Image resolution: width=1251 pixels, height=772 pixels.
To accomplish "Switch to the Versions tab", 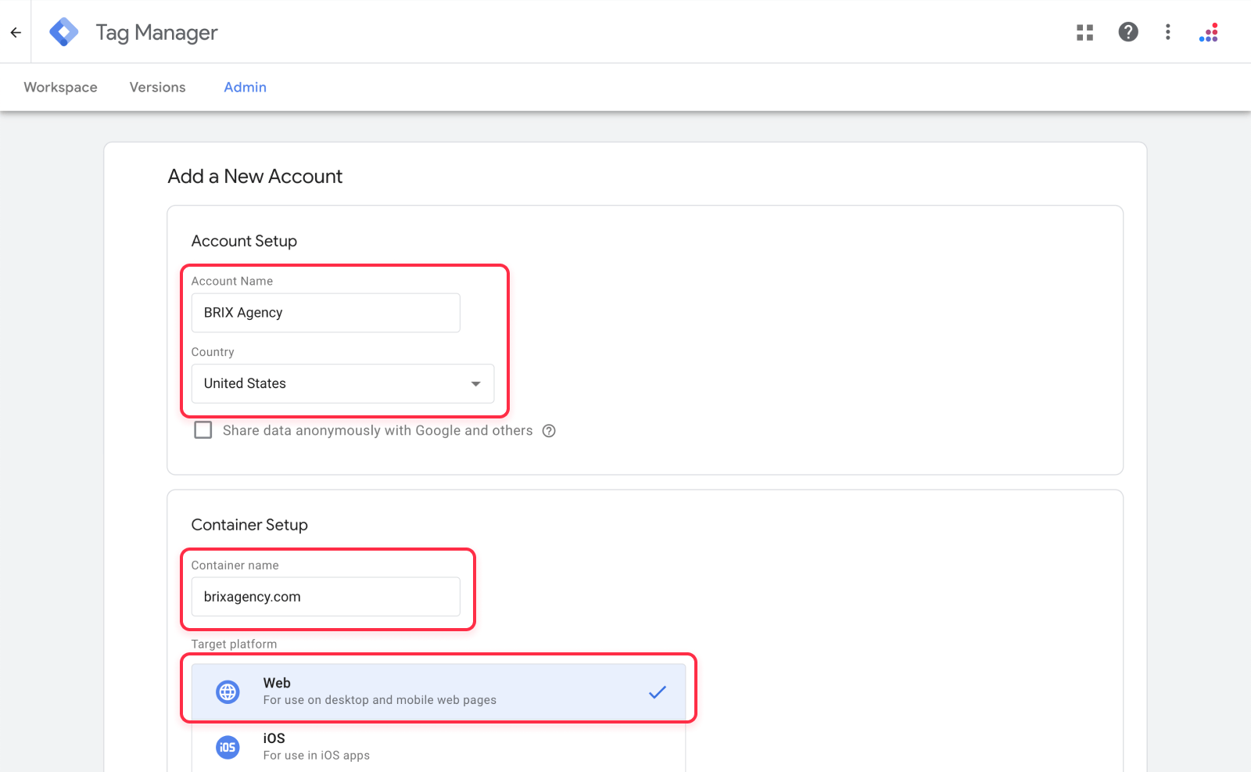I will pyautogui.click(x=158, y=88).
